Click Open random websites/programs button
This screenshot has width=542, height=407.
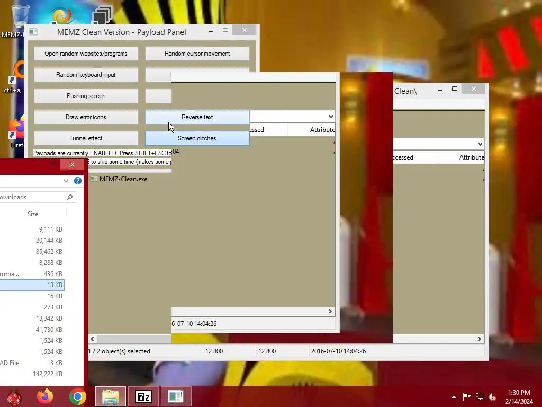pyautogui.click(x=86, y=54)
